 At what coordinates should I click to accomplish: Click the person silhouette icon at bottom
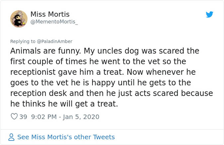(12, 137)
